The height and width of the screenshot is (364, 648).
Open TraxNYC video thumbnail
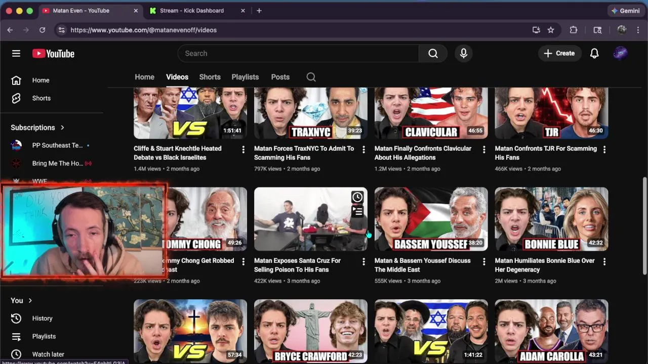click(311, 113)
